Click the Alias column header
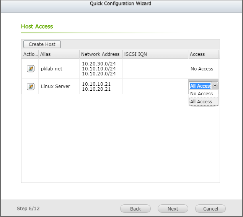The width and height of the screenshot is (243, 217). coord(59,54)
